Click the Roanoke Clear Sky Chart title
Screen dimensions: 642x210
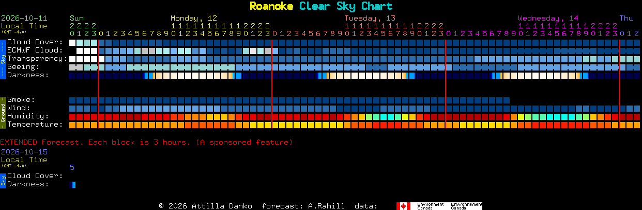[x=321, y=6]
